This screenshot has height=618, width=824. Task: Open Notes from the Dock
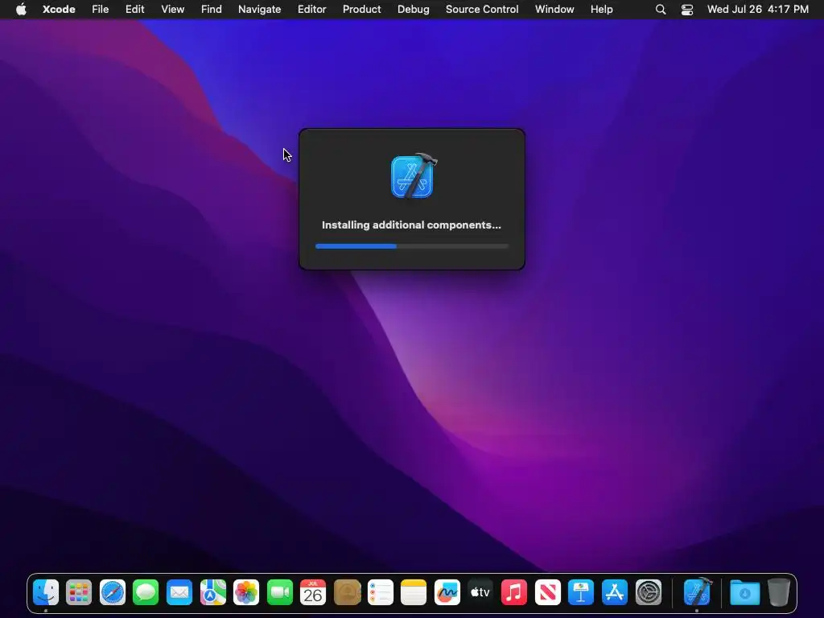(x=414, y=592)
